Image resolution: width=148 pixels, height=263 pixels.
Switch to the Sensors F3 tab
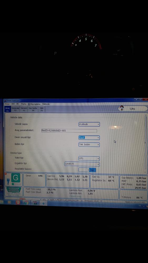24,109
